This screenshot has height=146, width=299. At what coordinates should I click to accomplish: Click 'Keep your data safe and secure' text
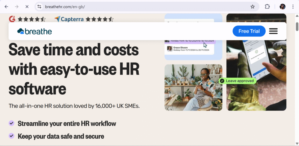tap(61, 136)
